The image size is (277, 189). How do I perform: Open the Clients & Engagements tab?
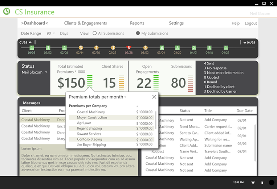tap(85, 23)
